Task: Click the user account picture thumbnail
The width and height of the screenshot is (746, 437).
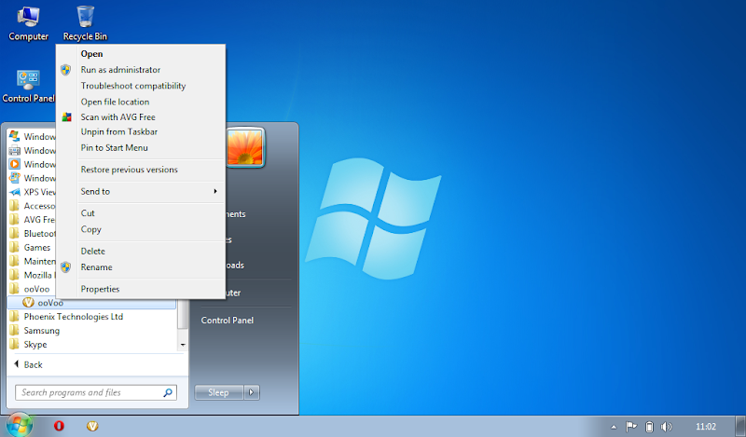Action: coord(246,145)
